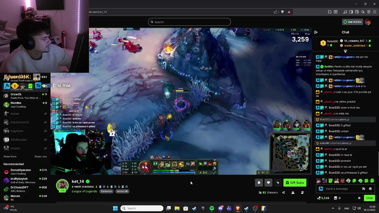Expand the gift leaderboard chevron
This screenshot has height=213, width=379.
pyautogui.click(x=345, y=51)
